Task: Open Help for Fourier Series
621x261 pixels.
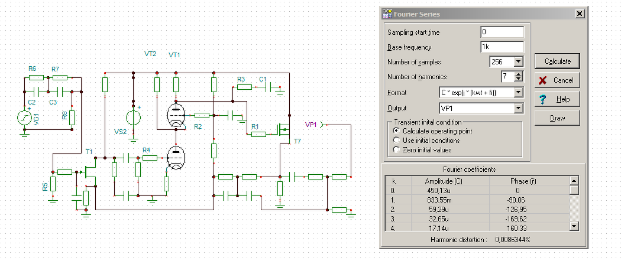Action: 557,99
